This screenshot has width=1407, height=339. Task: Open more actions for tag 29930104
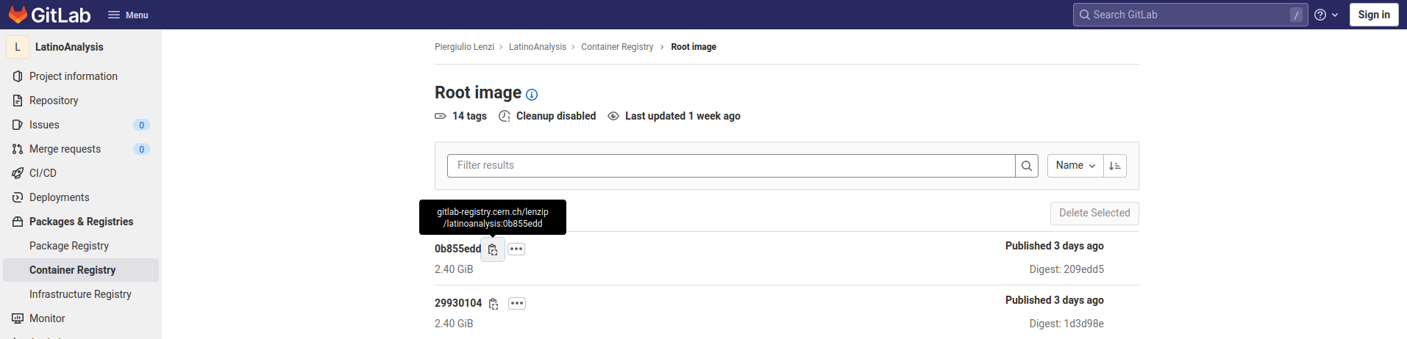tap(517, 304)
